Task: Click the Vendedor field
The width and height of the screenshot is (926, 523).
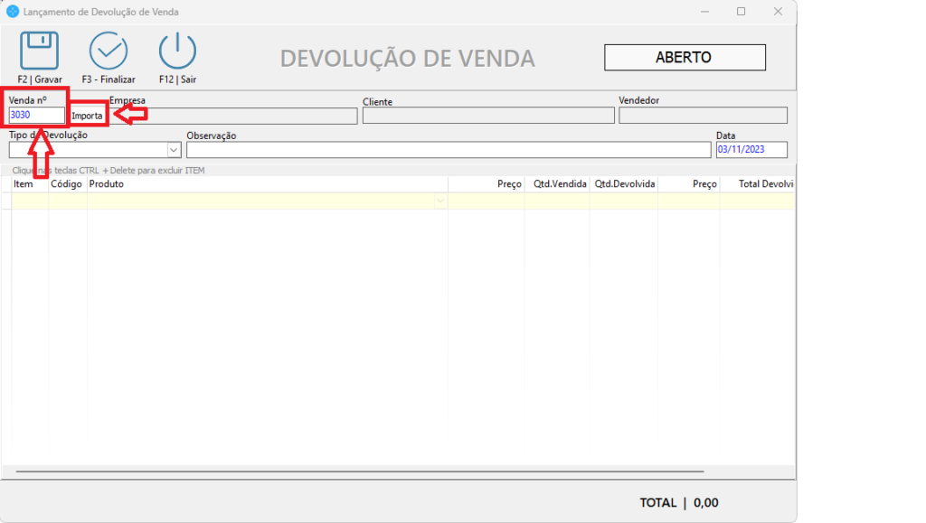Action: click(x=702, y=116)
